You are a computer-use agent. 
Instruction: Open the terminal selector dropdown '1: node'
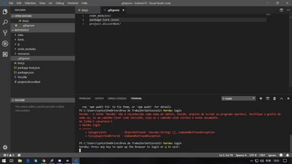(x=238, y=98)
